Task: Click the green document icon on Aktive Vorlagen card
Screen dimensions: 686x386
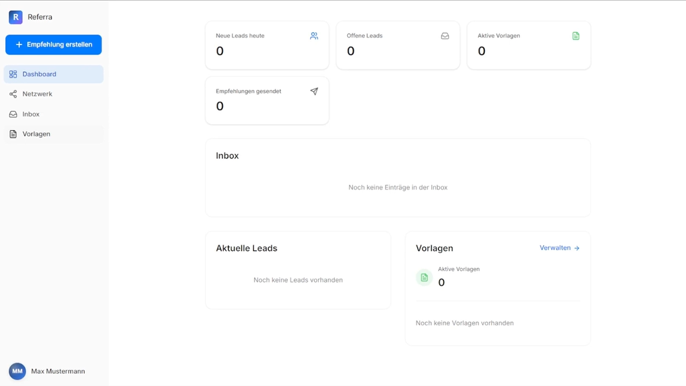Action: click(x=575, y=36)
